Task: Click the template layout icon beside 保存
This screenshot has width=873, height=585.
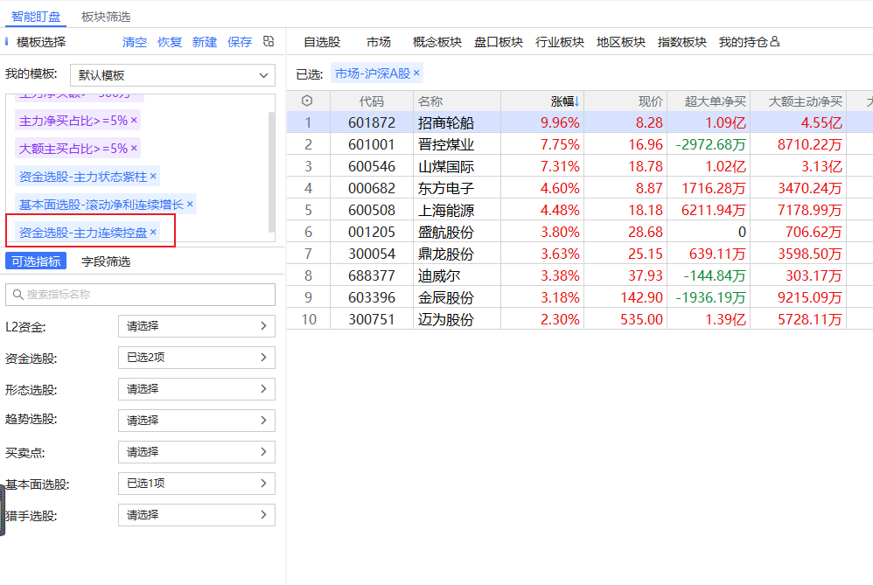Action: (269, 41)
